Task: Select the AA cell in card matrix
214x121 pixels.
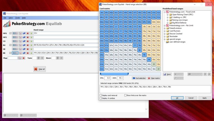Action: point(102,12)
